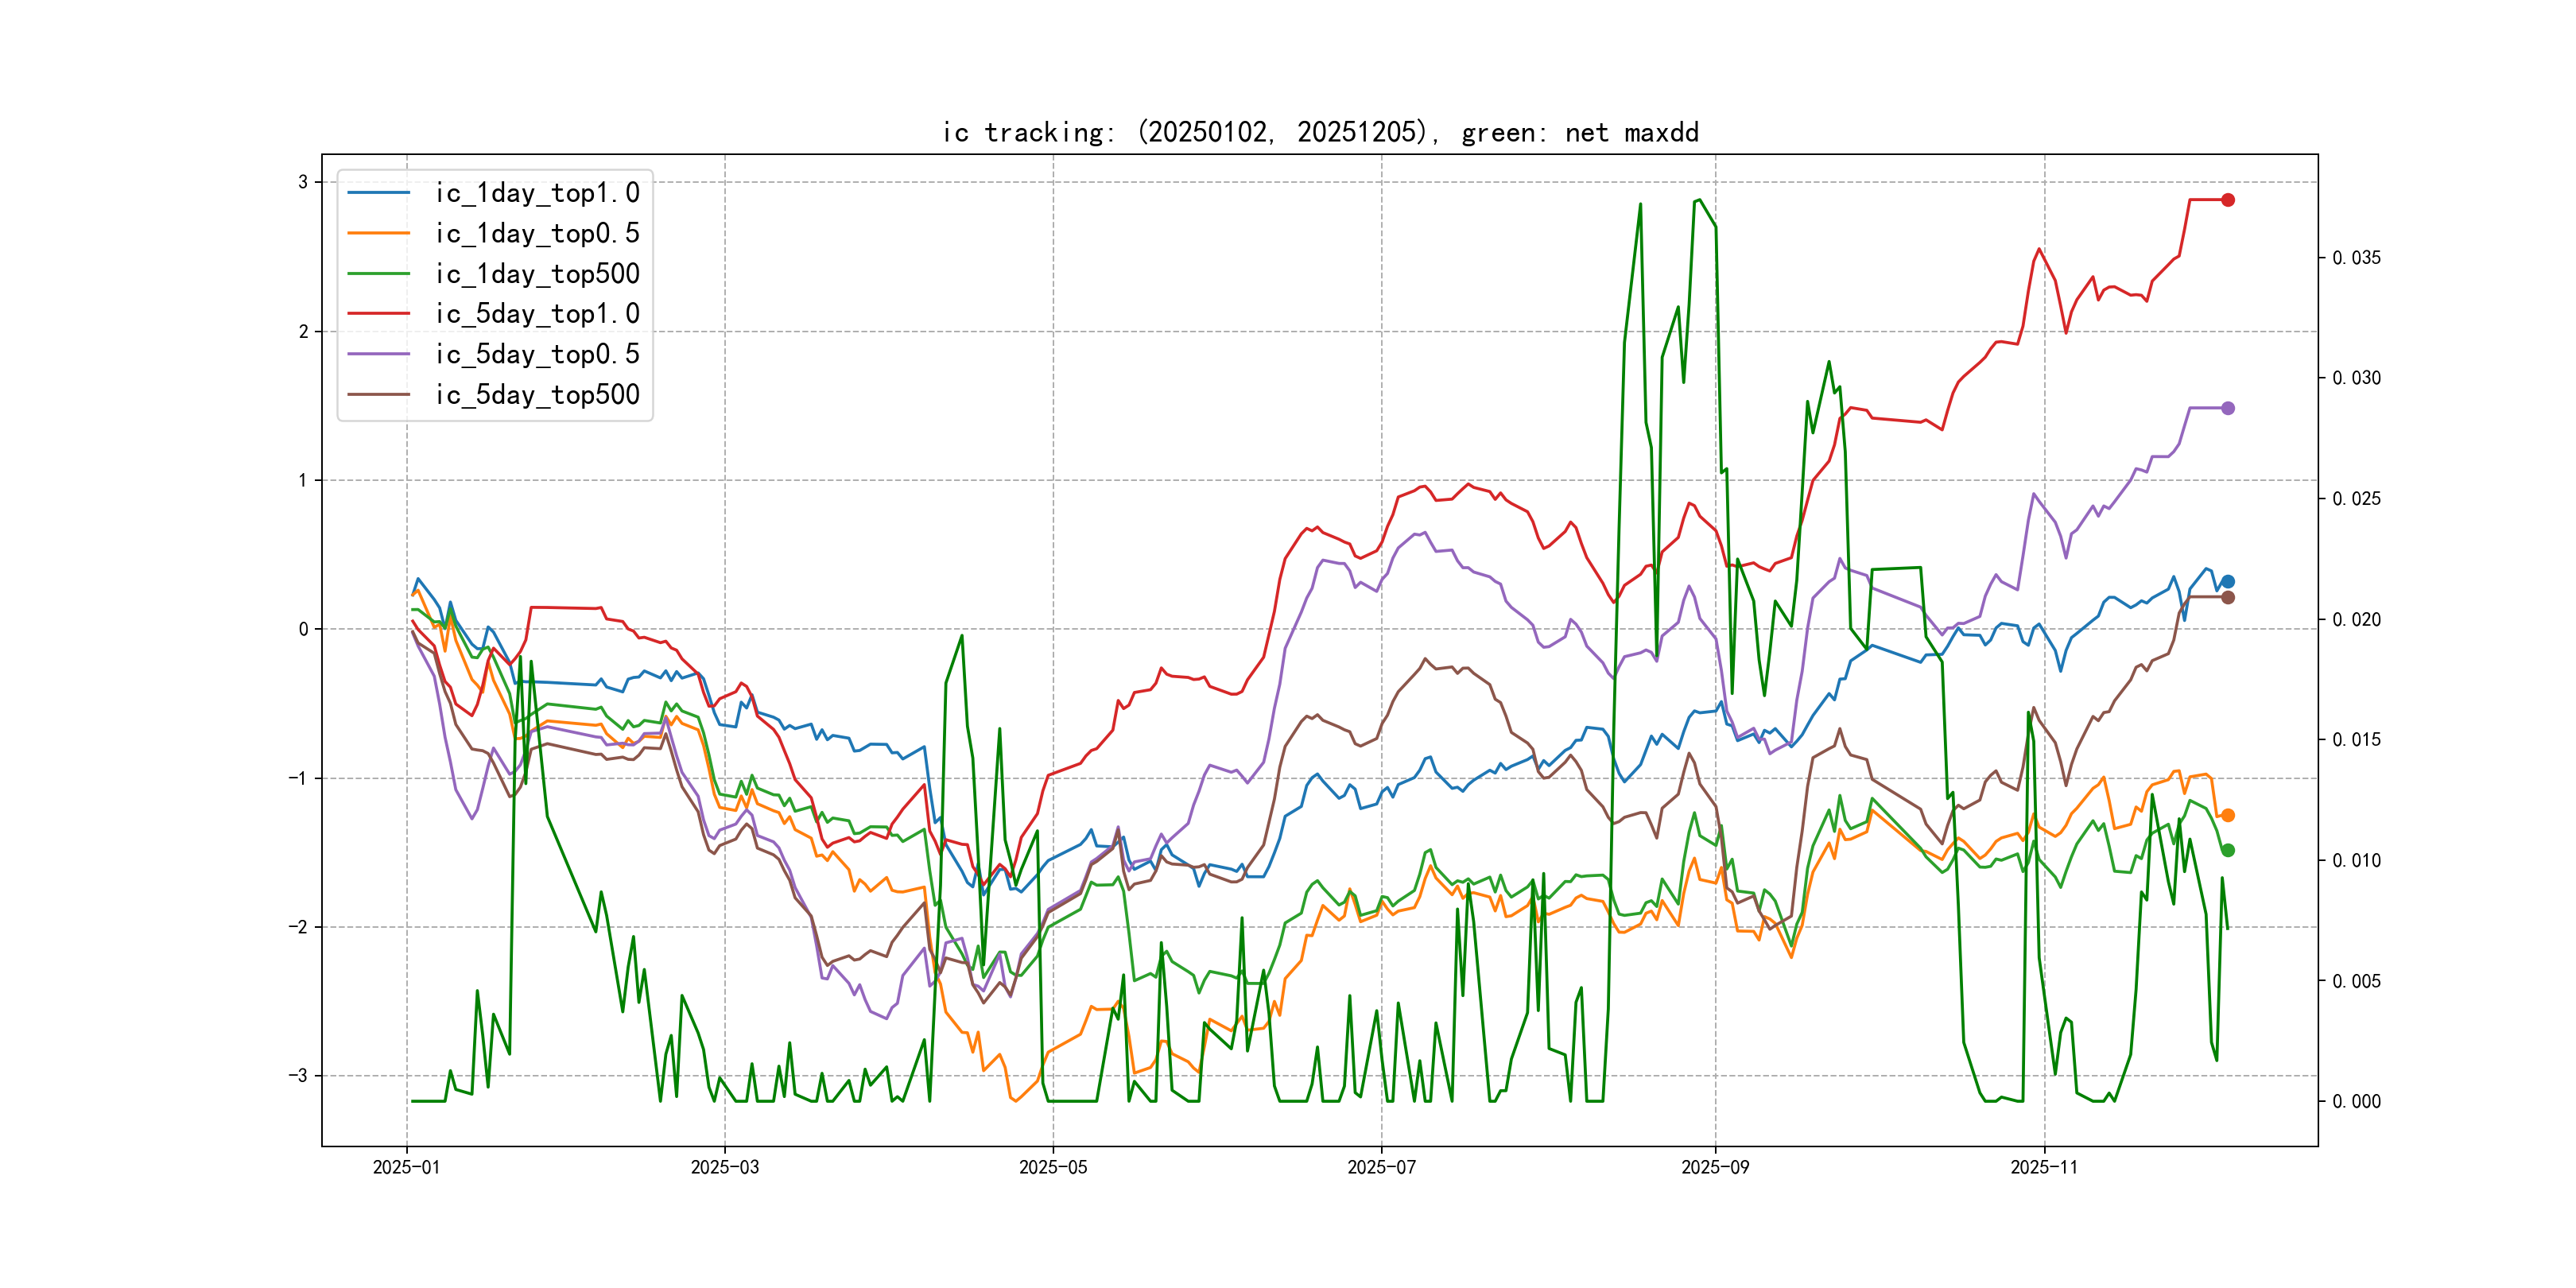Select the ic_5day_top1.0 legend label
This screenshot has height=1288, width=2576.
pyautogui.click(x=537, y=314)
